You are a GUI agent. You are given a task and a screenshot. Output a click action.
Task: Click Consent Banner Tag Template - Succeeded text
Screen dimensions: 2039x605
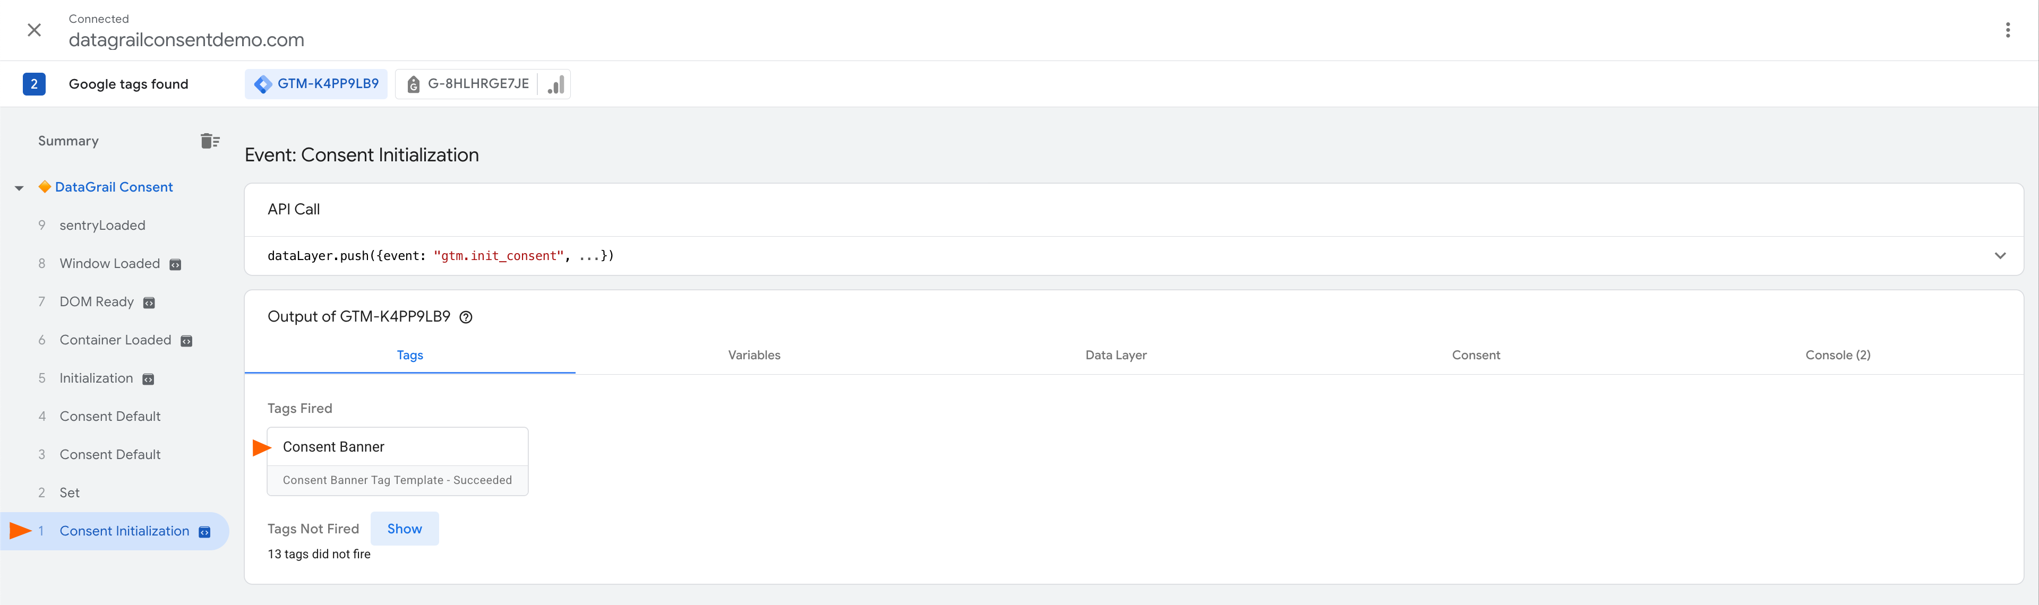397,480
